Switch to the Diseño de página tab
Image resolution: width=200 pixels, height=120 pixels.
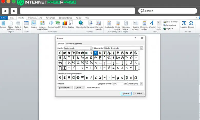click(x=35, y=18)
